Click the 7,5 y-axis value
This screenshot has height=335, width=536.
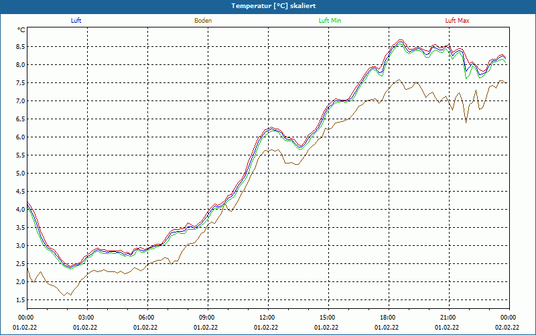coord(20,82)
